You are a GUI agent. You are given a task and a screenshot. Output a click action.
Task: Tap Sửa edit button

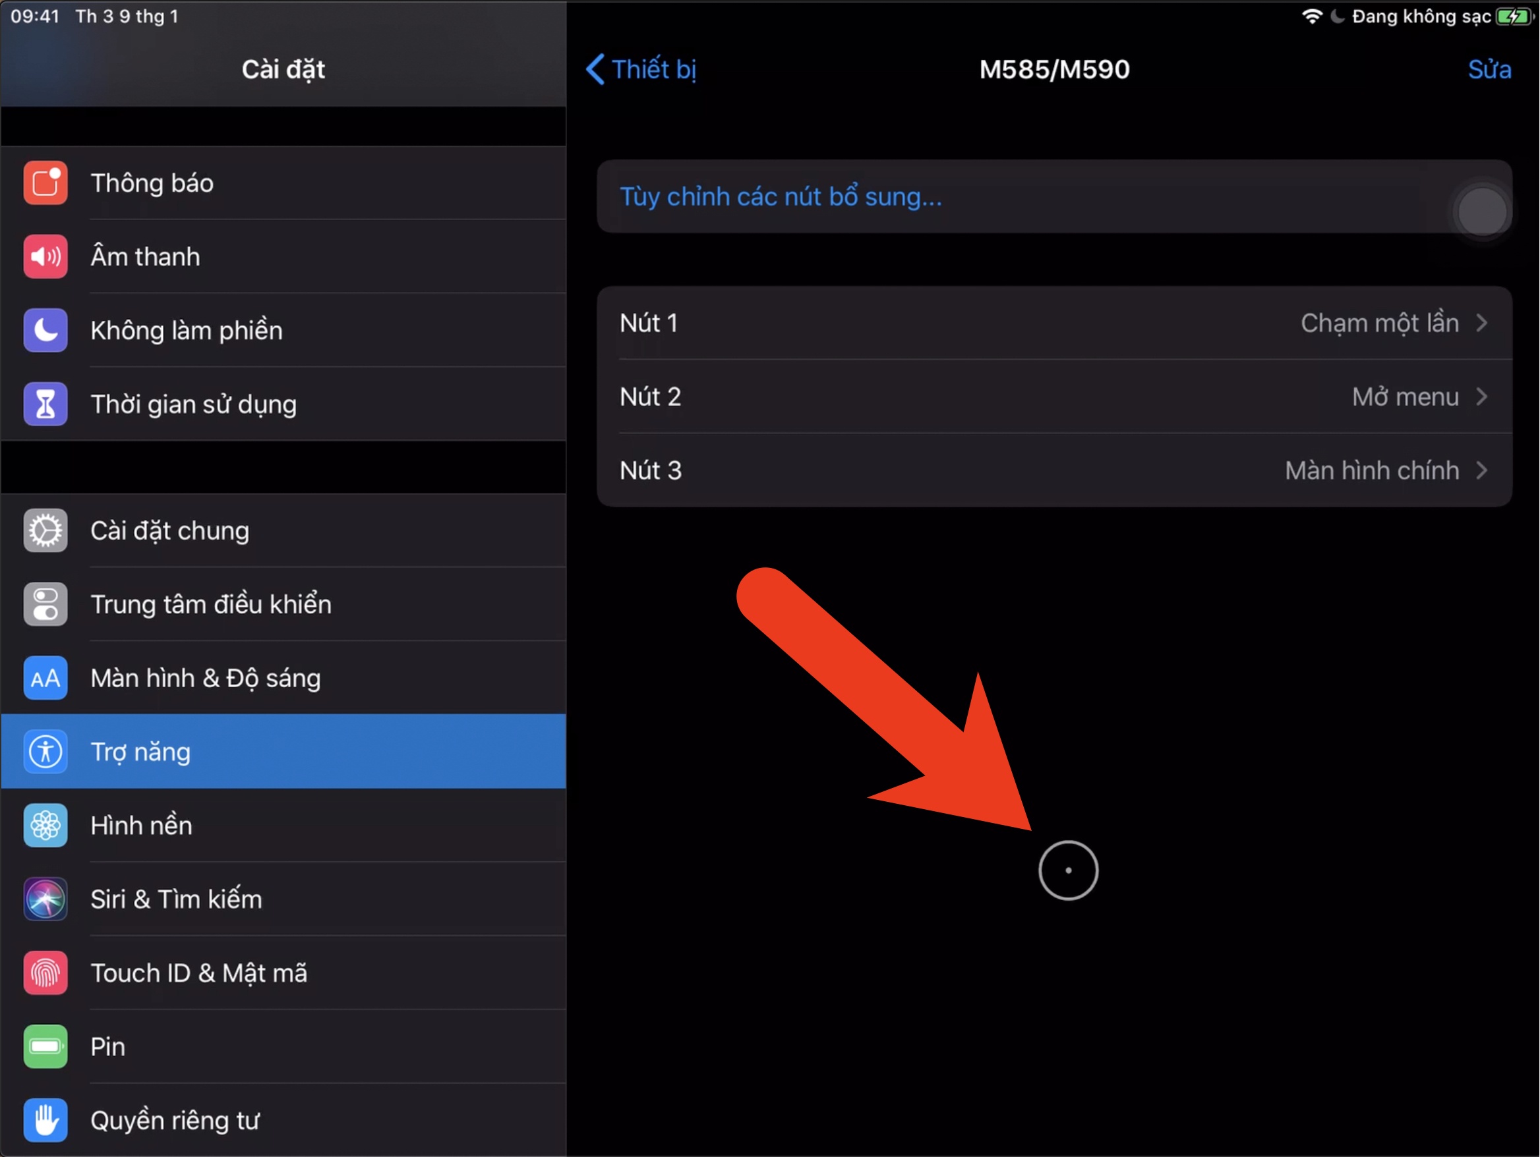coord(1490,70)
